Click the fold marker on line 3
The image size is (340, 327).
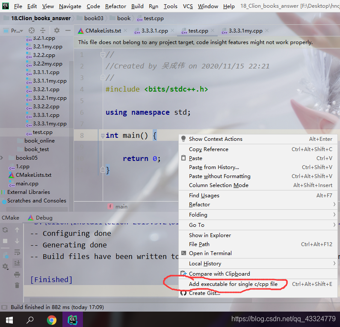pos(103,77)
